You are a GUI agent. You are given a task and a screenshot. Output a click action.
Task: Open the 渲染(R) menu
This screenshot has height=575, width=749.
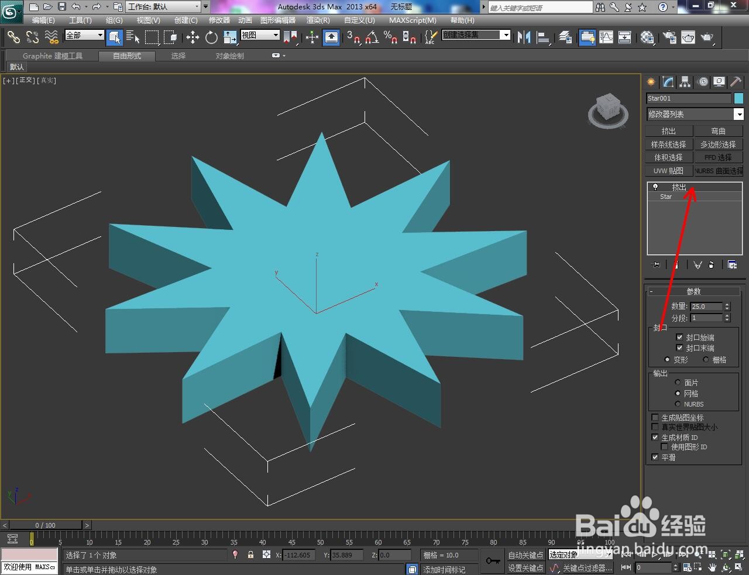tap(318, 20)
